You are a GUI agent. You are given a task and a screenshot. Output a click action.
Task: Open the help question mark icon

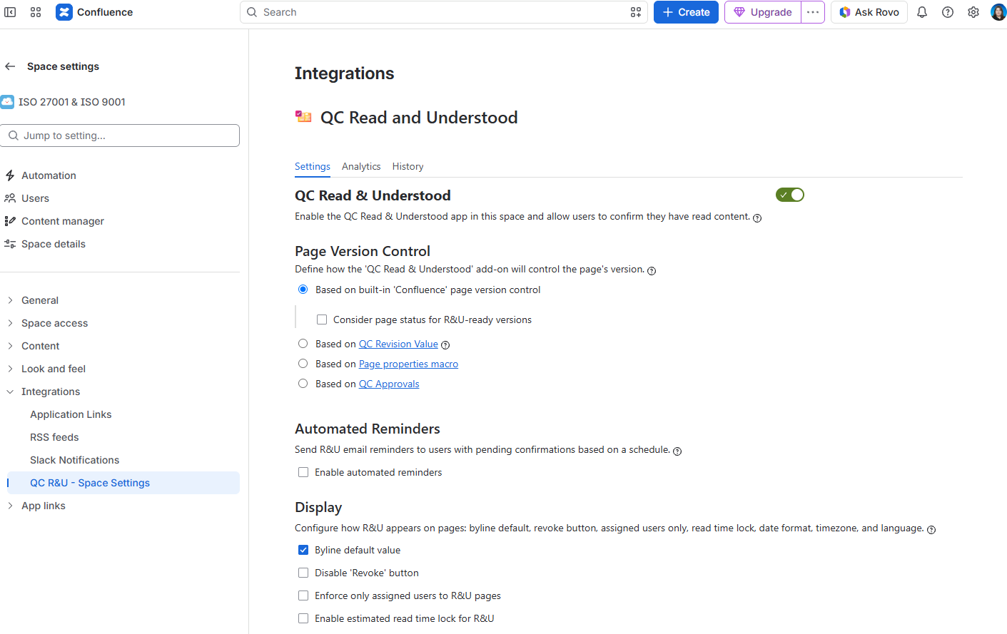[948, 12]
